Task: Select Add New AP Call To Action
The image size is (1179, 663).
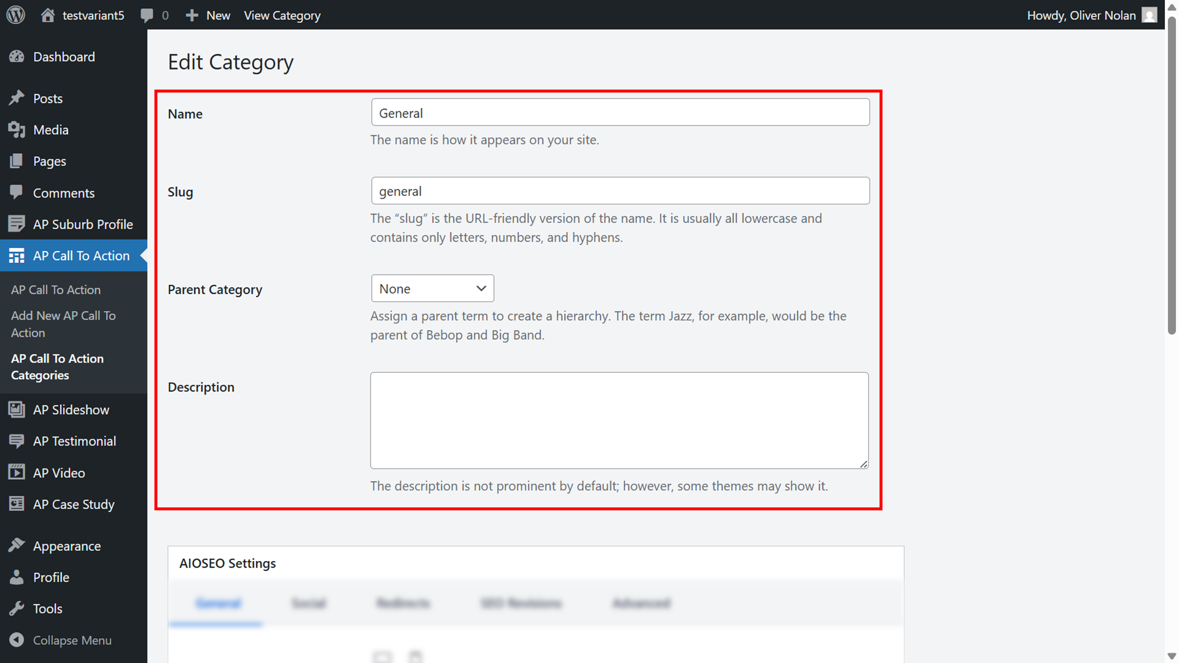Action: click(64, 324)
